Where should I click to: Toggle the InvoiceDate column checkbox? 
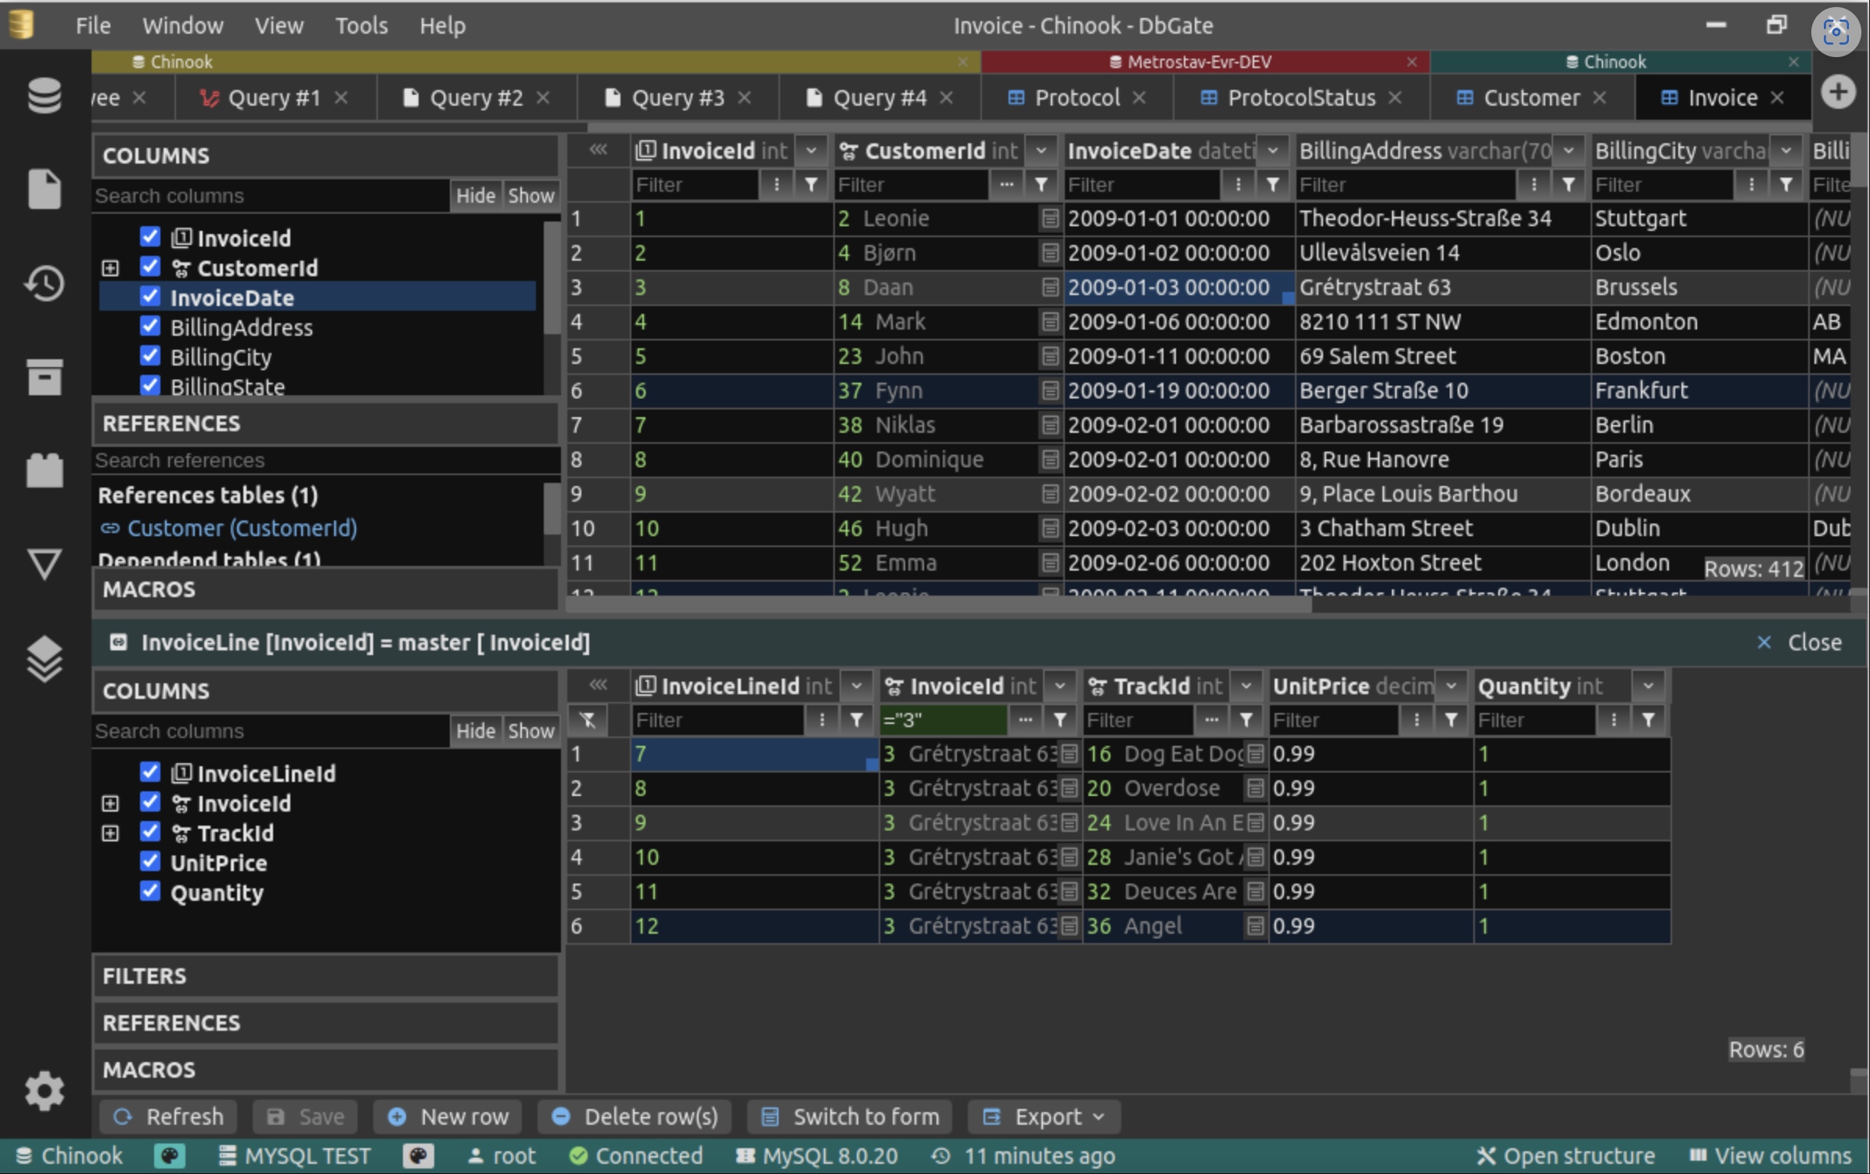tap(150, 297)
